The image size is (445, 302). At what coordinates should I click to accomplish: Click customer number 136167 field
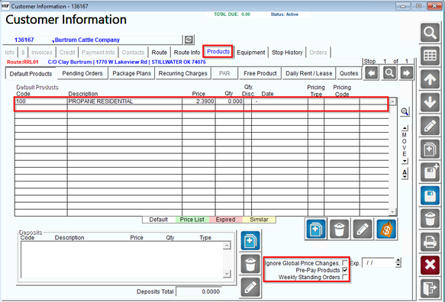pos(24,40)
